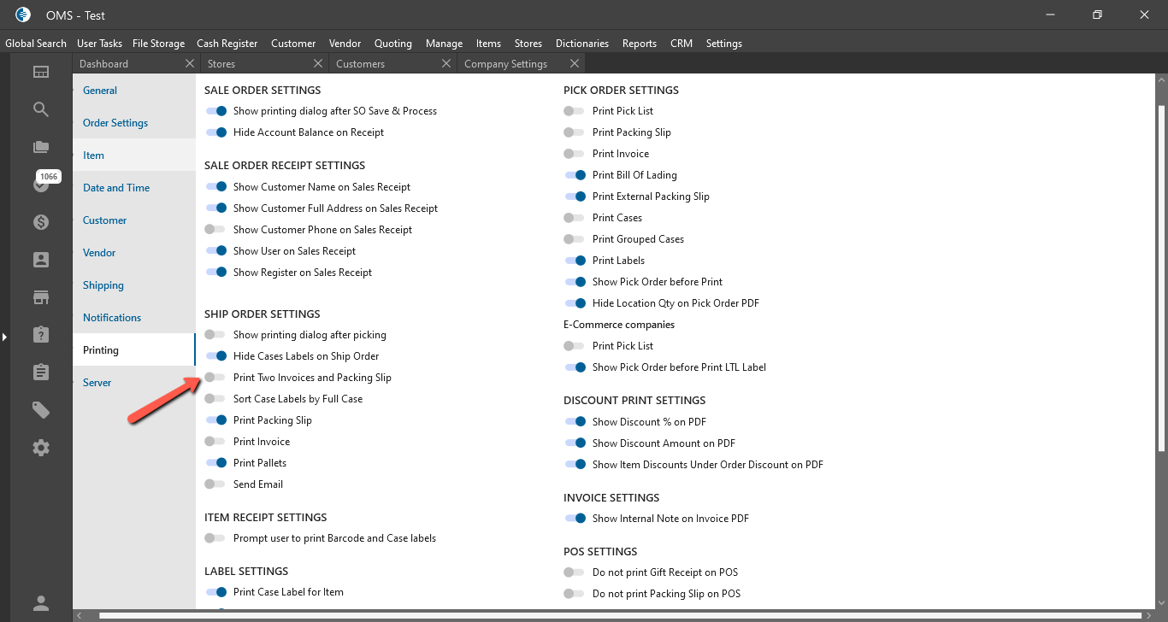Click the dollar sign cash register icon
This screenshot has height=622, width=1168.
[41, 222]
